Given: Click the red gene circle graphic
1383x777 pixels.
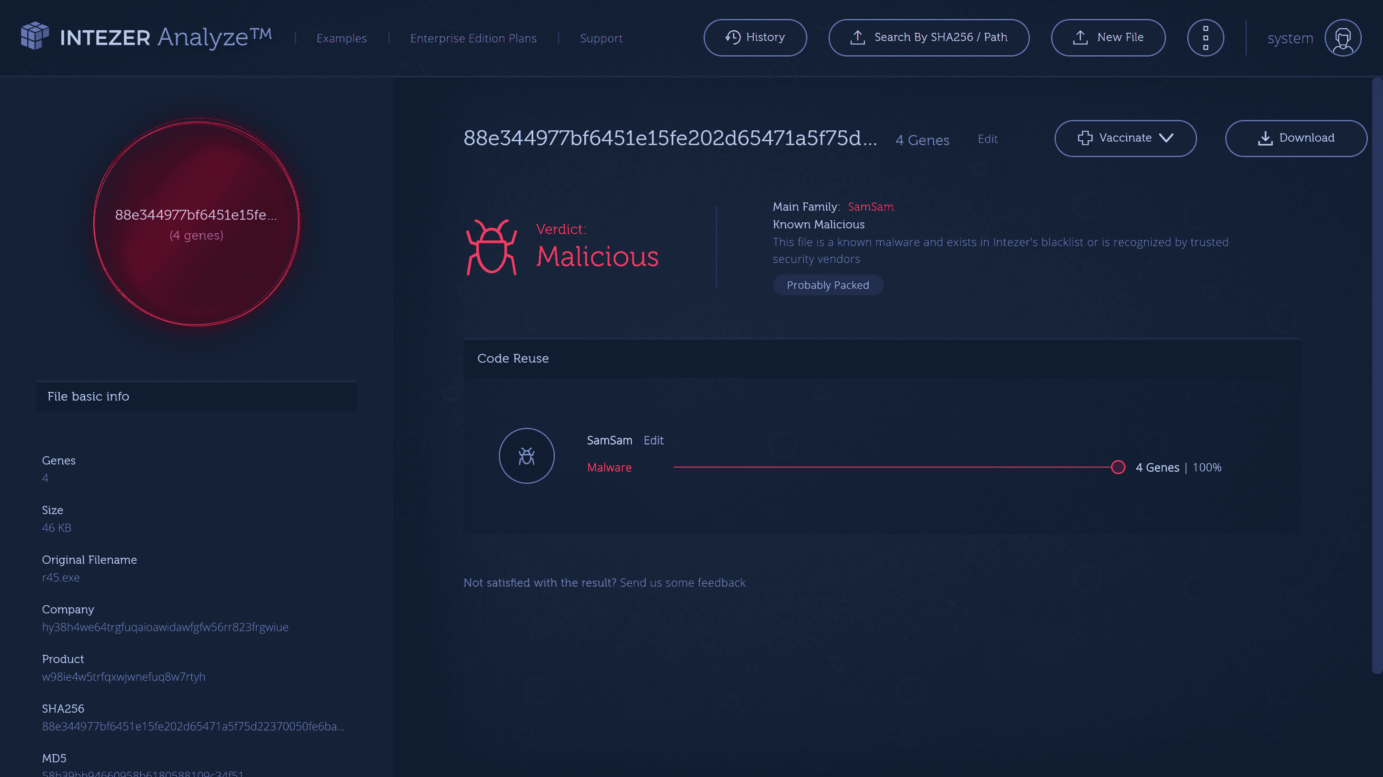Looking at the screenshot, I should pyautogui.click(x=197, y=222).
